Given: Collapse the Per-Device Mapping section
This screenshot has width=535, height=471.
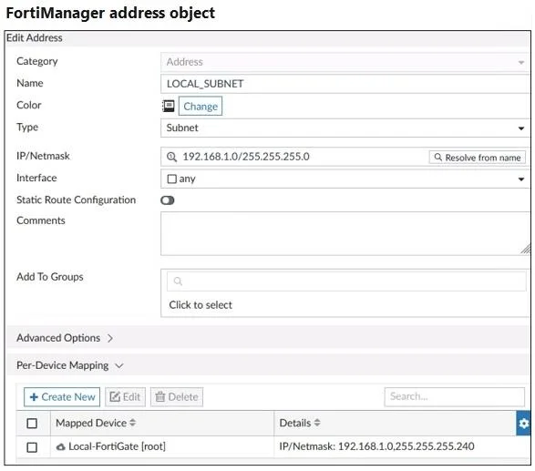Looking at the screenshot, I should pyautogui.click(x=70, y=365).
